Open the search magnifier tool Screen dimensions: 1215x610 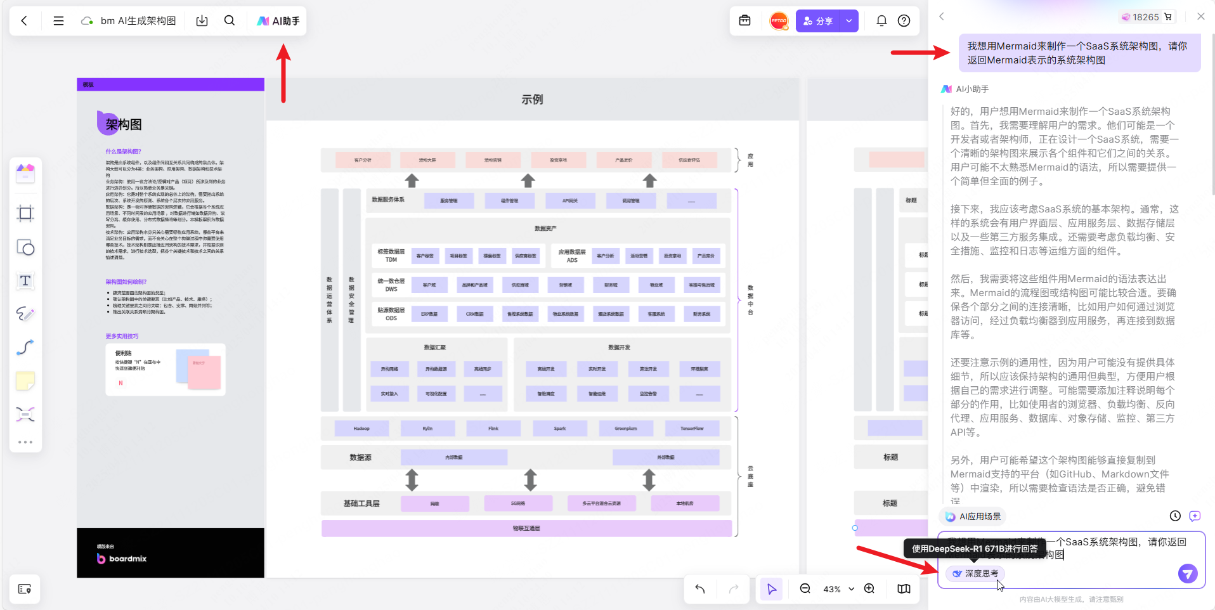pos(230,21)
